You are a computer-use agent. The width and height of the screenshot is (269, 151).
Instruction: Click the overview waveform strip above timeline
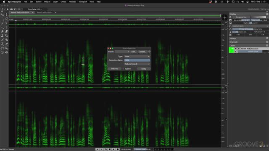click(x=115, y=16)
